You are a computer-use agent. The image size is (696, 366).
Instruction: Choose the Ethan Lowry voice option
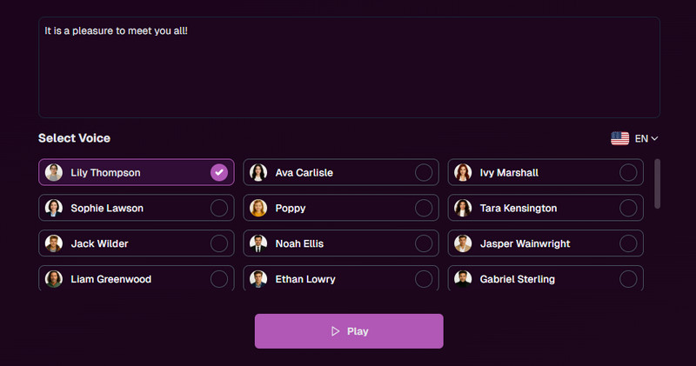[340, 279]
